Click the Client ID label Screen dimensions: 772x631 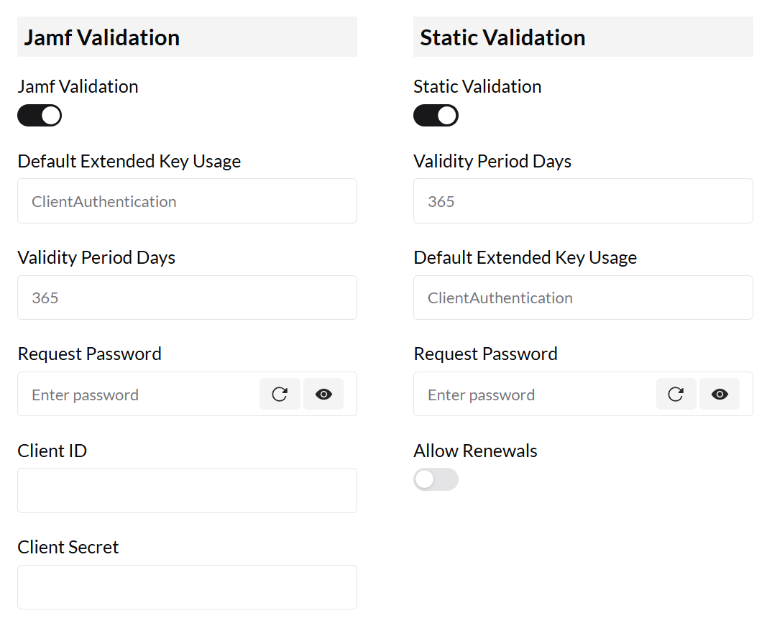(x=52, y=451)
